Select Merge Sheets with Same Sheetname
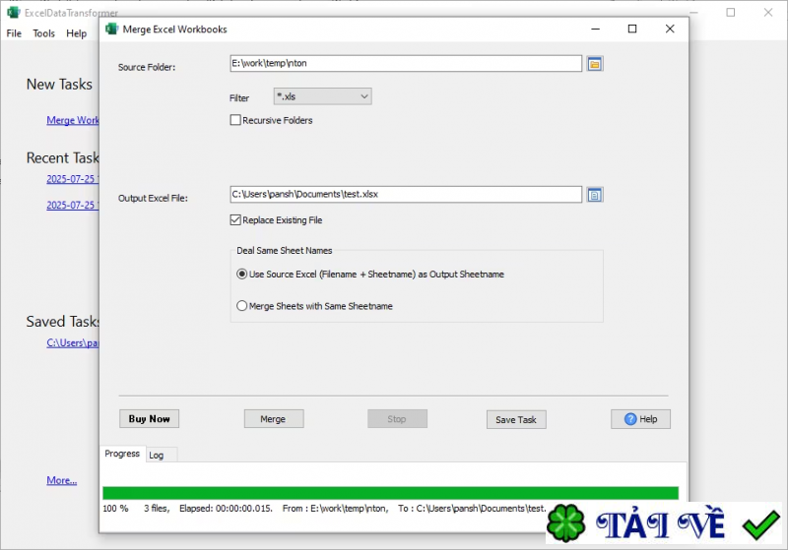This screenshot has width=788, height=550. pos(241,306)
